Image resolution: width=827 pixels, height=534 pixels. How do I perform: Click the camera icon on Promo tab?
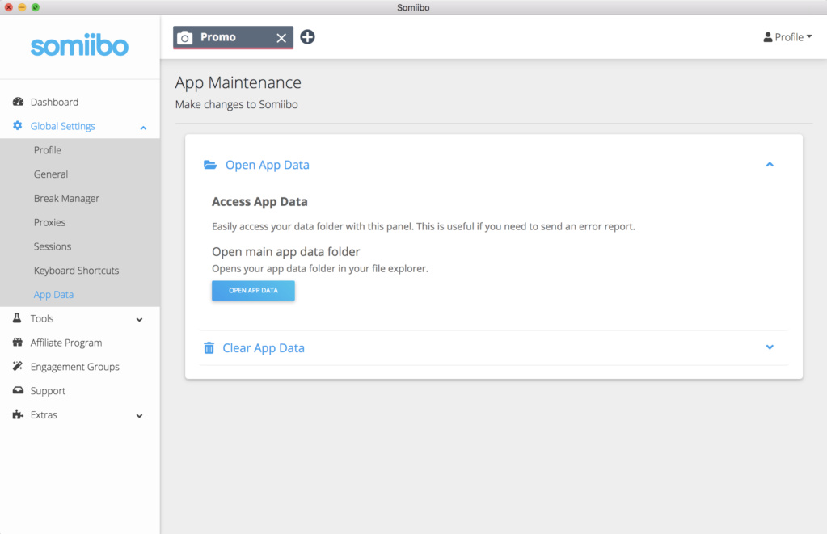(184, 37)
